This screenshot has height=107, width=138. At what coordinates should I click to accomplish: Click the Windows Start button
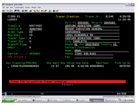click(8, 100)
